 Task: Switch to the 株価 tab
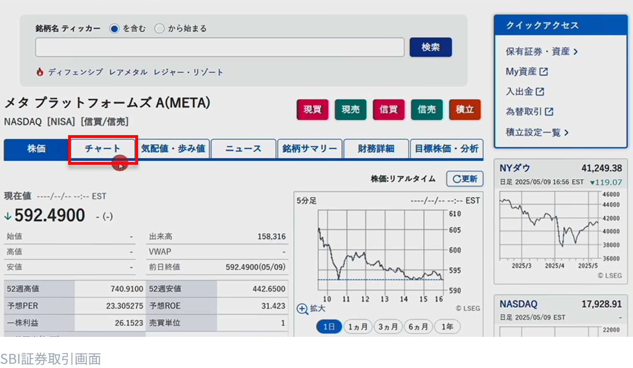pyautogui.click(x=36, y=149)
